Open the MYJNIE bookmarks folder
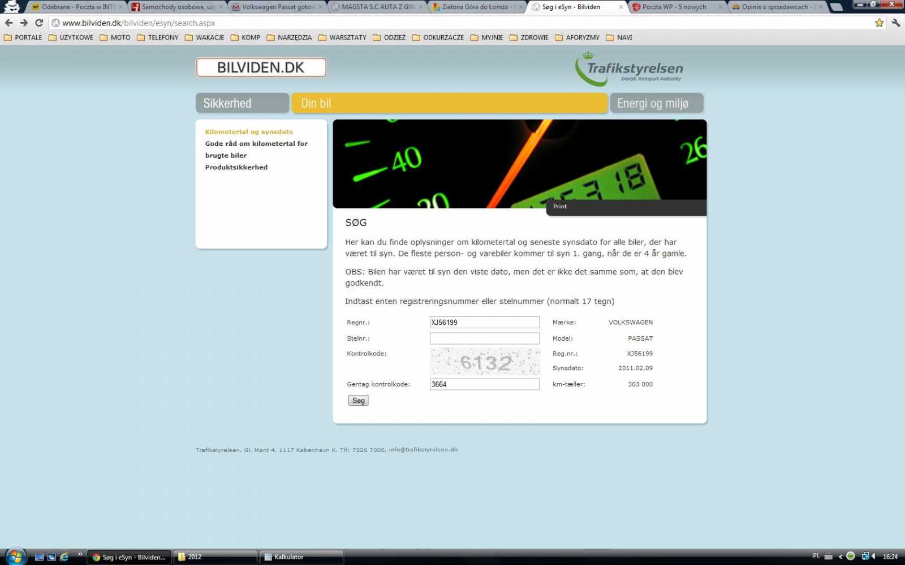905x565 pixels. (x=486, y=37)
